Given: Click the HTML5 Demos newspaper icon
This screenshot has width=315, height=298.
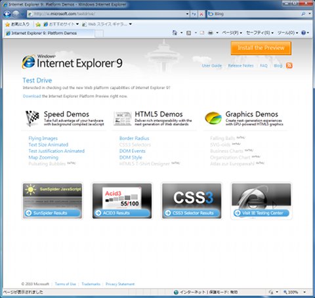Looking at the screenshot, I should 123,118.
